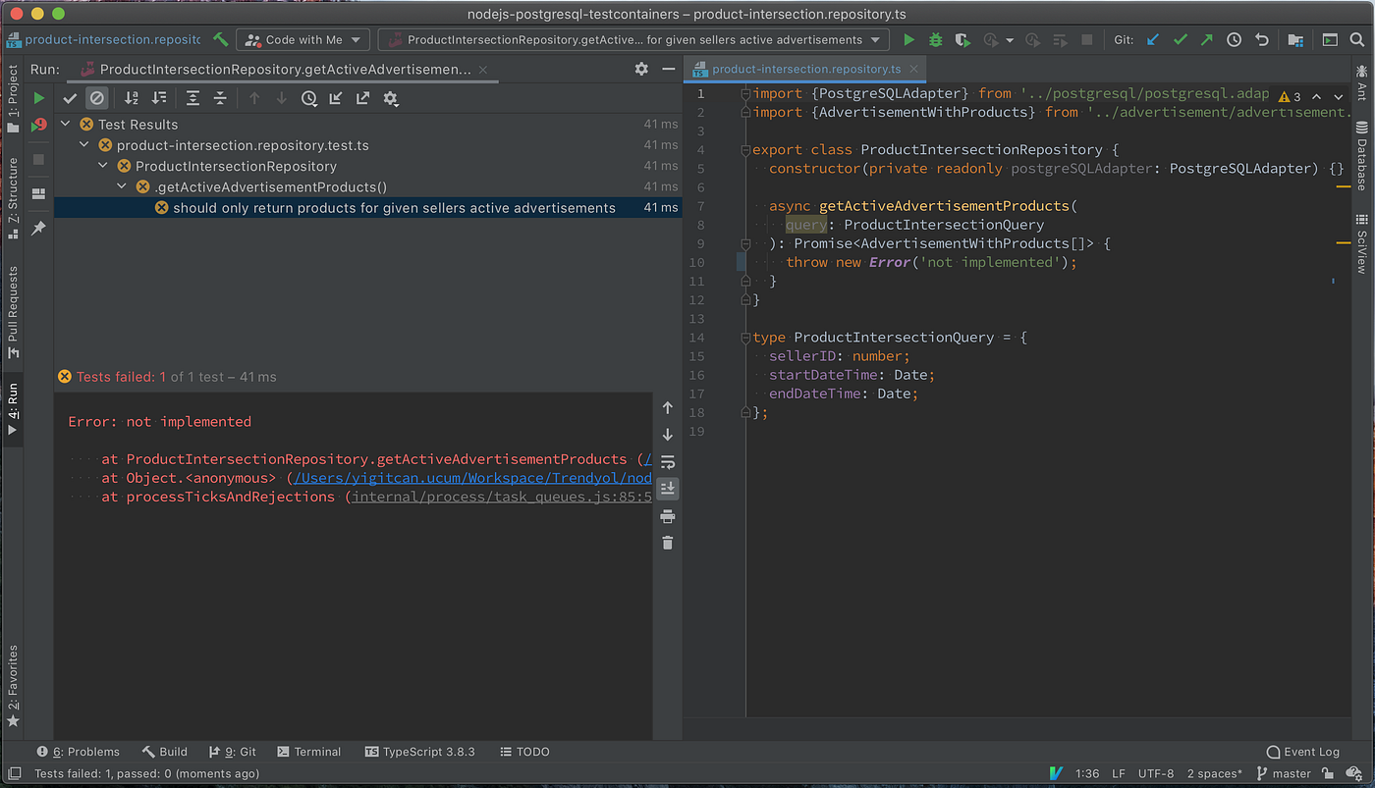The image size is (1375, 788).
Task: Click the print icon beside console output
Action: coord(668,516)
